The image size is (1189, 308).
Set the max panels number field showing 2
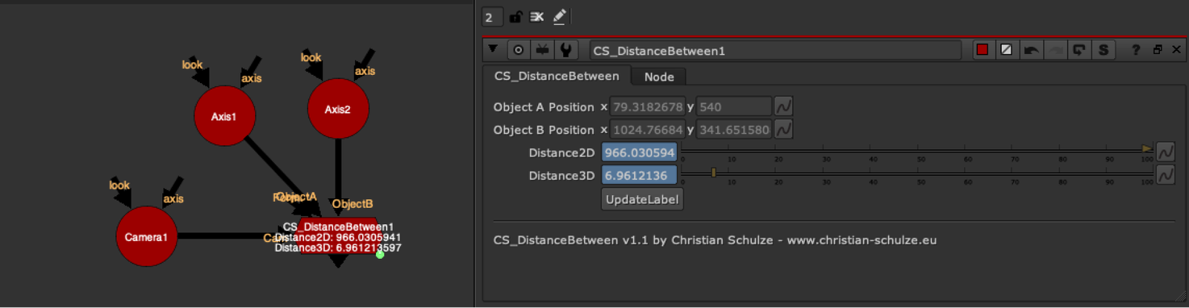click(x=492, y=17)
